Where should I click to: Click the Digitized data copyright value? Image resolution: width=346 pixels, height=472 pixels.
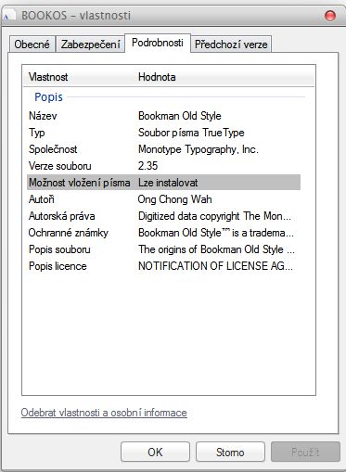tap(214, 216)
